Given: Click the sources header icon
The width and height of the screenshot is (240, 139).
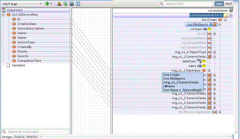Looking at the screenshot, I should (3, 10).
